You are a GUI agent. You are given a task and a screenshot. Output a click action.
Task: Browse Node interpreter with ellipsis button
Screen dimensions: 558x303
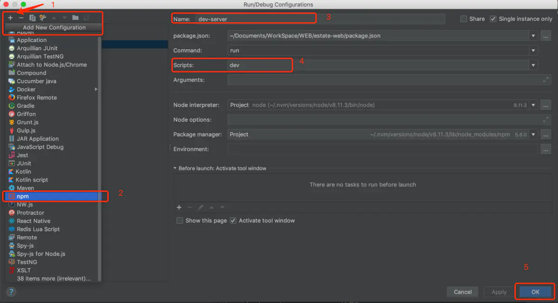(x=545, y=105)
